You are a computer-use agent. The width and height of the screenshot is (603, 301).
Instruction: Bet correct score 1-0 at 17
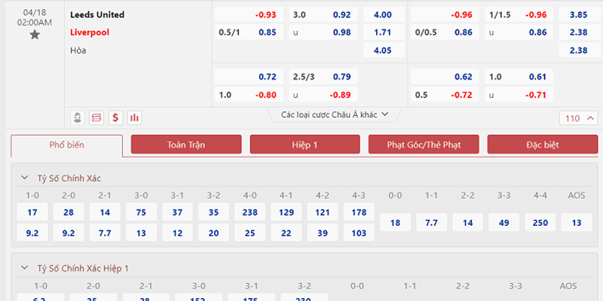[x=32, y=212]
